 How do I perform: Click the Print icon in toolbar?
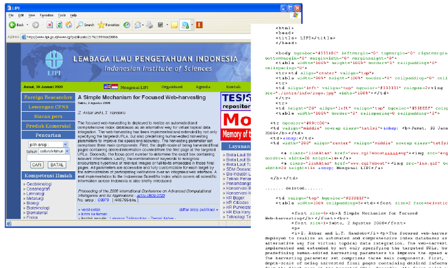150,25
